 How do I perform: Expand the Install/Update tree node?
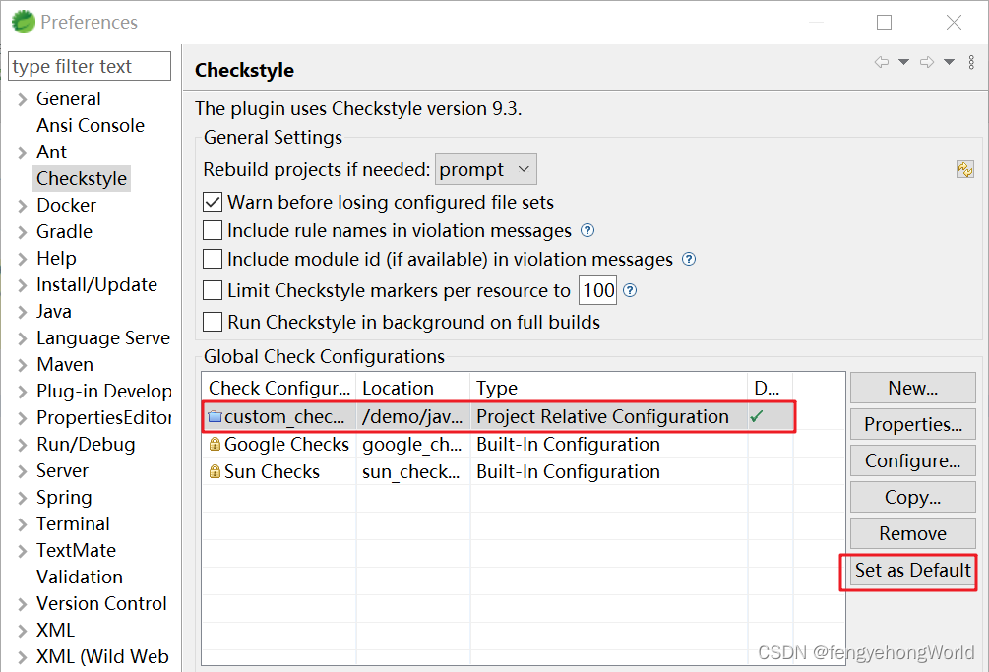[23, 285]
